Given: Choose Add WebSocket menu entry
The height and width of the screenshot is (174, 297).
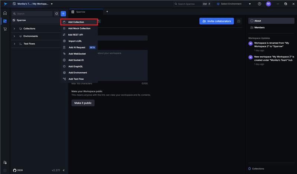Looking at the screenshot, I should pos(79,54).
